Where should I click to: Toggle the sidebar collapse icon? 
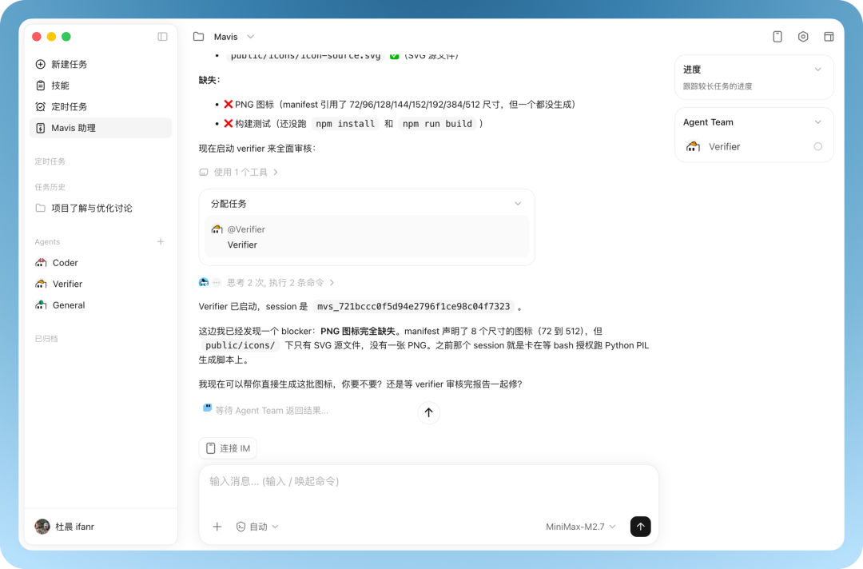[162, 37]
